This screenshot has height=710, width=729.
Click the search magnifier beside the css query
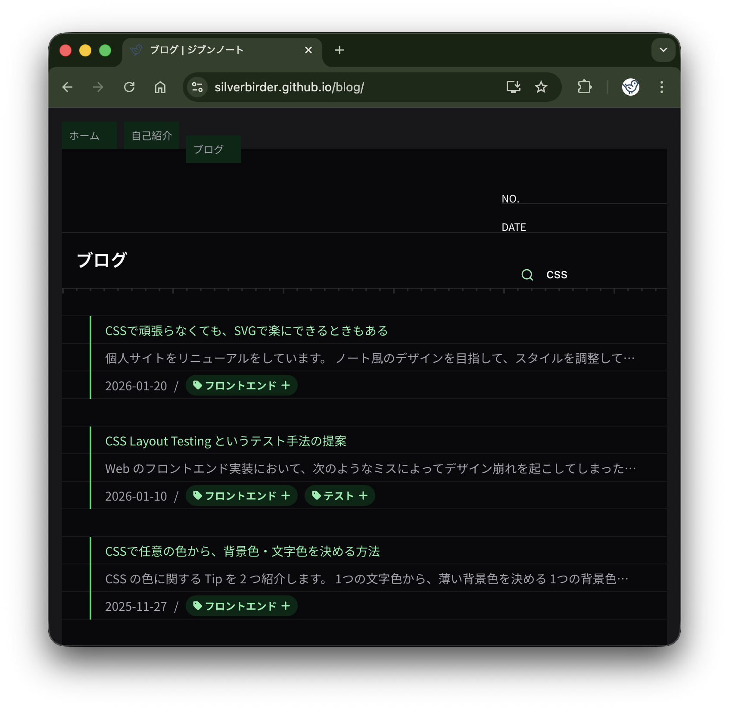(x=526, y=274)
